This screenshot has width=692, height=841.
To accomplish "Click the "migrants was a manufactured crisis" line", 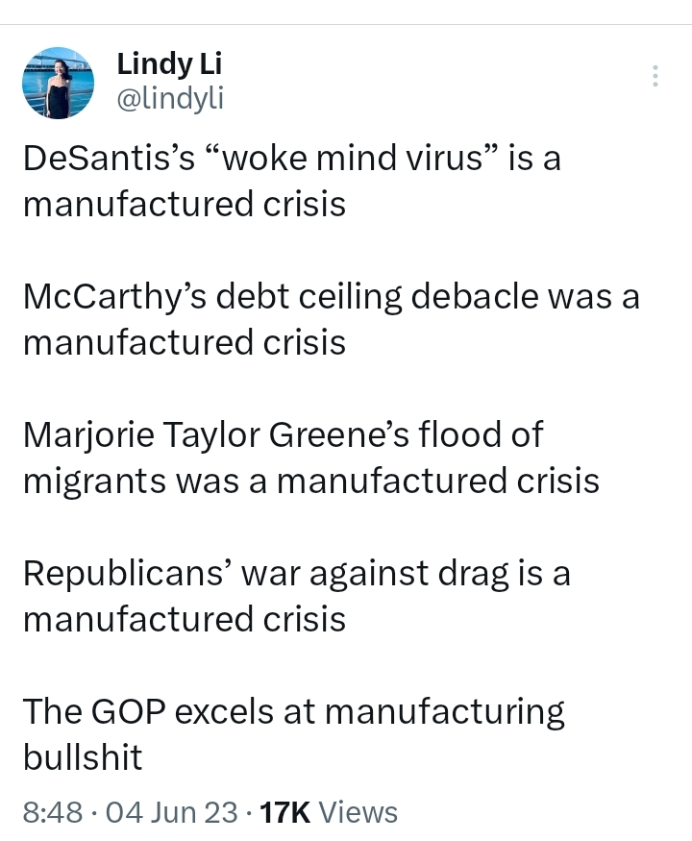I will (311, 480).
